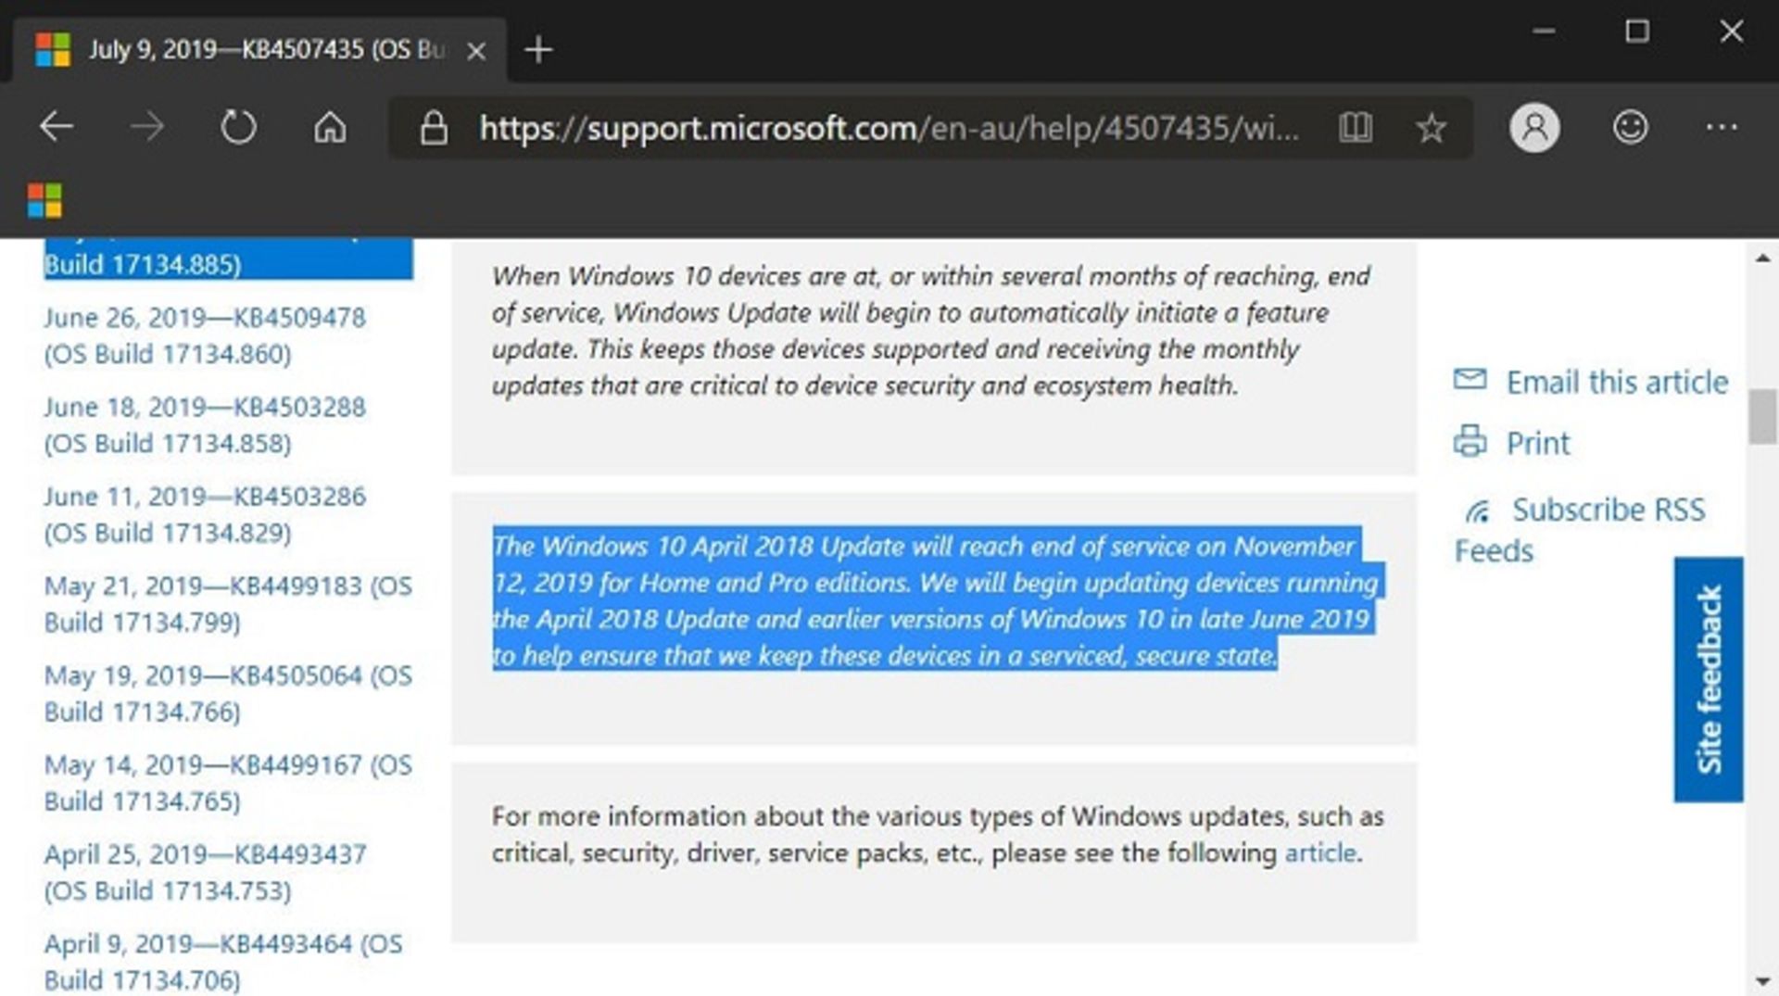Refresh the current page
Screen dimensions: 1779x996
click(x=238, y=127)
